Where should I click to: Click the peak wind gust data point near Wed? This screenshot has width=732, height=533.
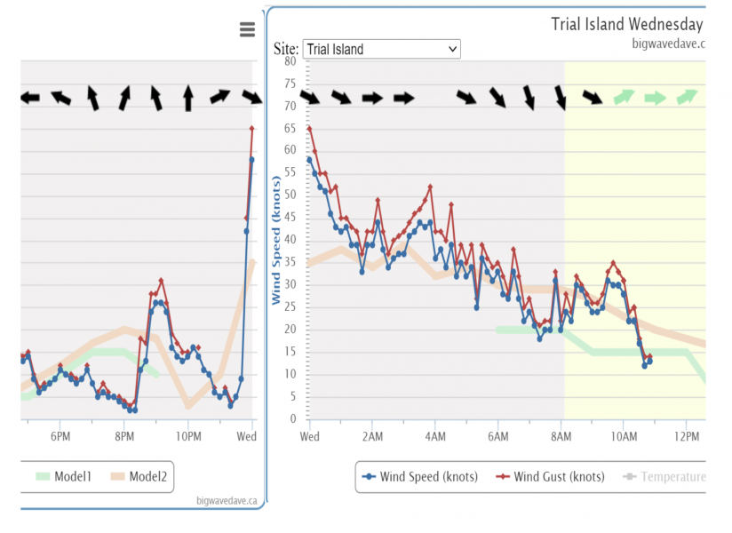coord(252,128)
